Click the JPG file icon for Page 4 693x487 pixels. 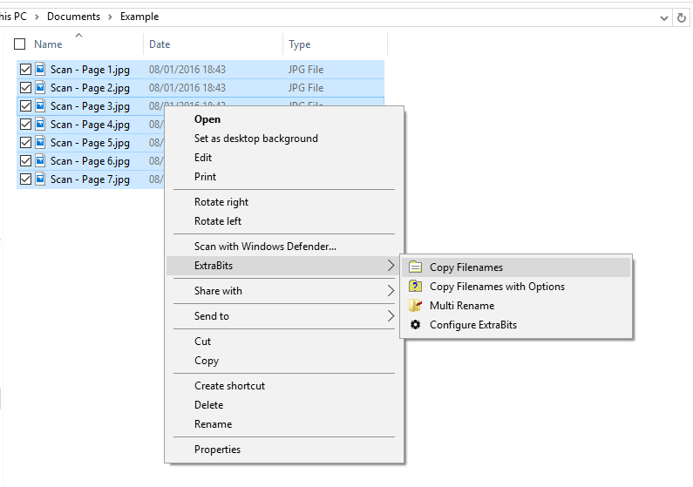[x=40, y=125]
